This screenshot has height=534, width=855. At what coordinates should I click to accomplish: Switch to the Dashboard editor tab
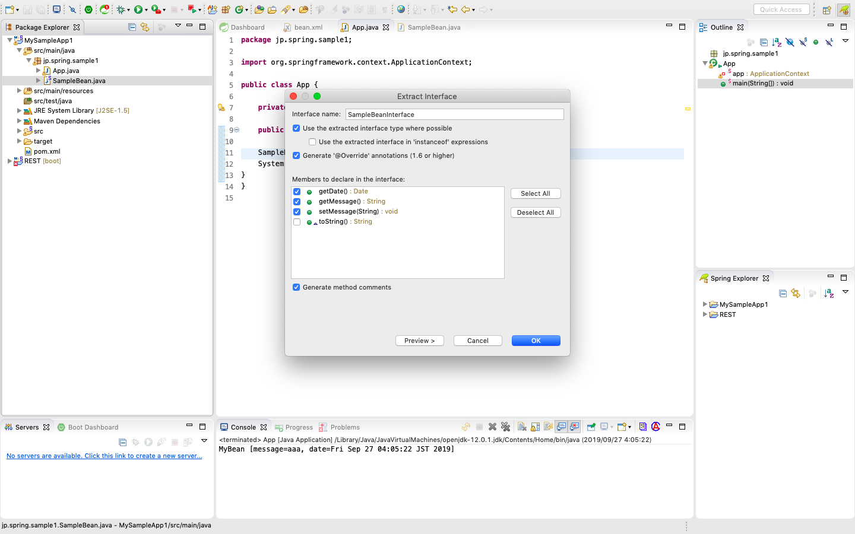click(242, 27)
